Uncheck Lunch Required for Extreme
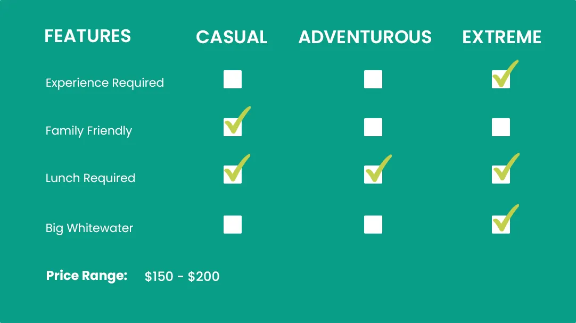576x323 pixels. pyautogui.click(x=500, y=175)
